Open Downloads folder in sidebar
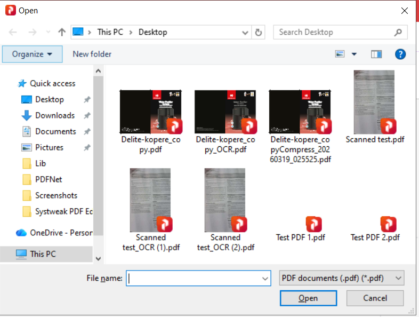 (x=54, y=115)
